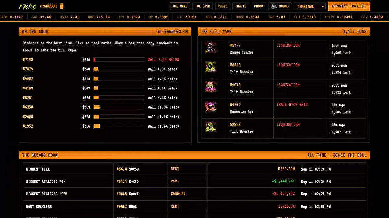Click the BNB 715.24 ticker item
Viewport: 389px width, 218px height.
coord(99,17)
